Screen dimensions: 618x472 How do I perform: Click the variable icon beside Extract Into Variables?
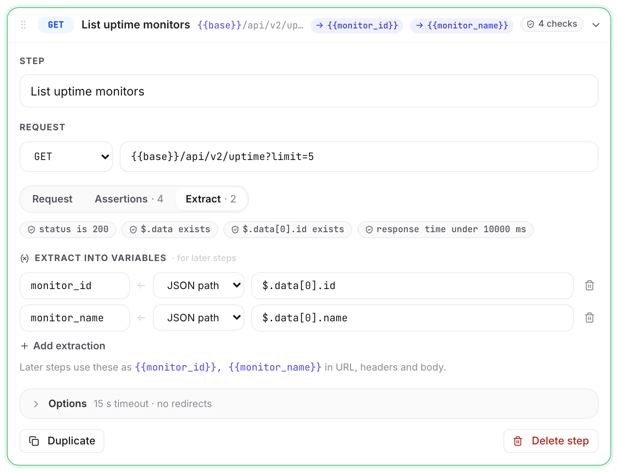point(25,258)
